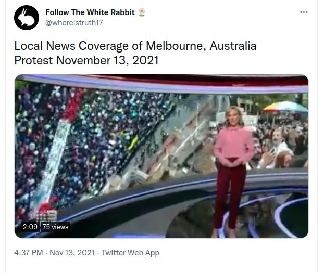
Task: Click the red banner in crowd footage
Action: 71,108
